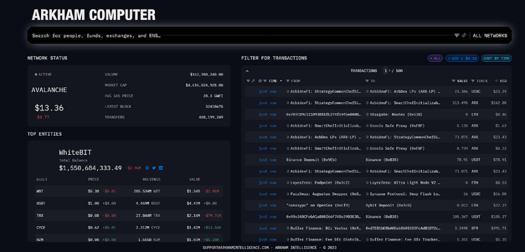This screenshot has width=525, height=252.
Task: Click the link icon in the search bar
Action: [464, 35]
